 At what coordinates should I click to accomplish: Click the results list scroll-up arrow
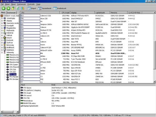[x=154, y=12]
